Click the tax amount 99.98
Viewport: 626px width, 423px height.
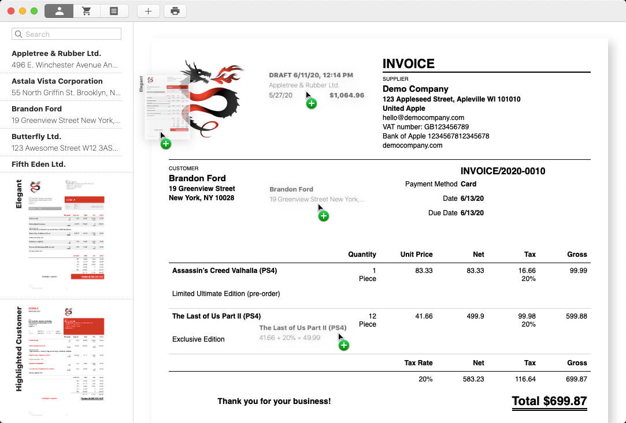(527, 316)
